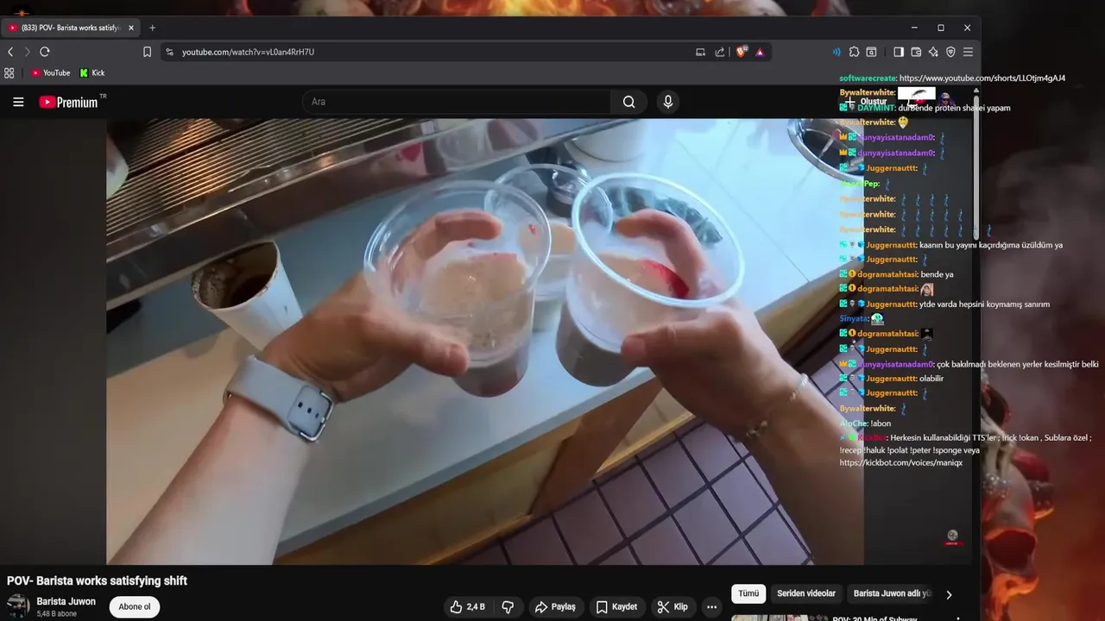Click the browser forward arrow
This screenshot has height=621, width=1105.
pyautogui.click(x=27, y=52)
